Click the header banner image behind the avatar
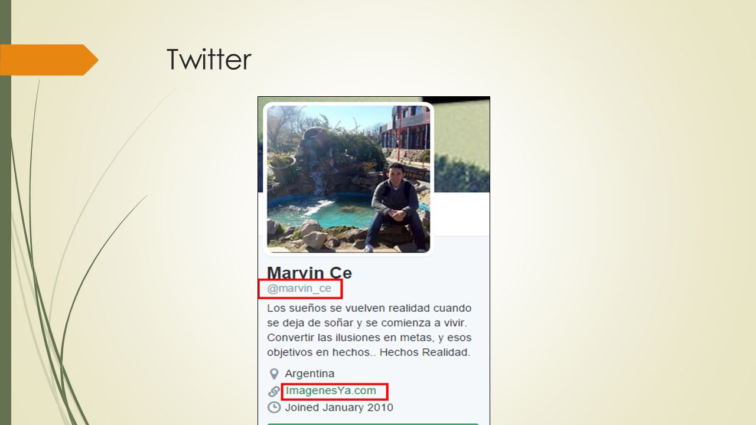The width and height of the screenshot is (756, 425). pos(462,145)
